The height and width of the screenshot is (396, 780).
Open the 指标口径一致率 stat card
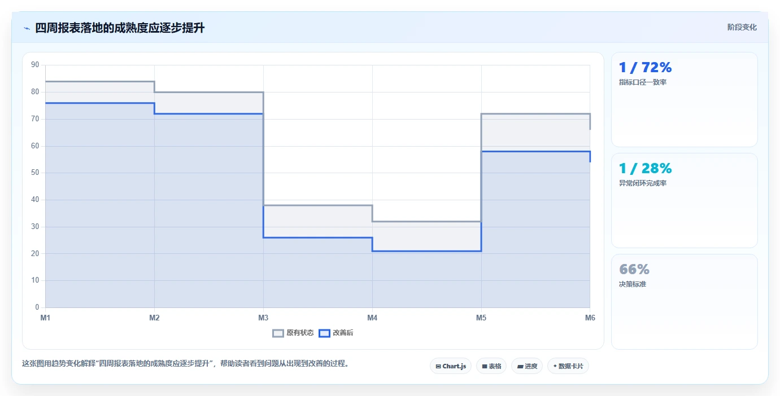[684, 100]
